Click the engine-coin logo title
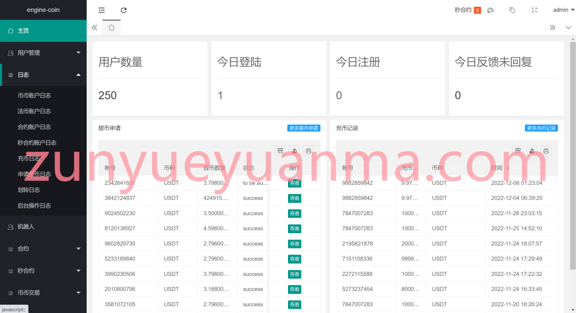Screen dimensions: 576x313 pyautogui.click(x=43, y=10)
